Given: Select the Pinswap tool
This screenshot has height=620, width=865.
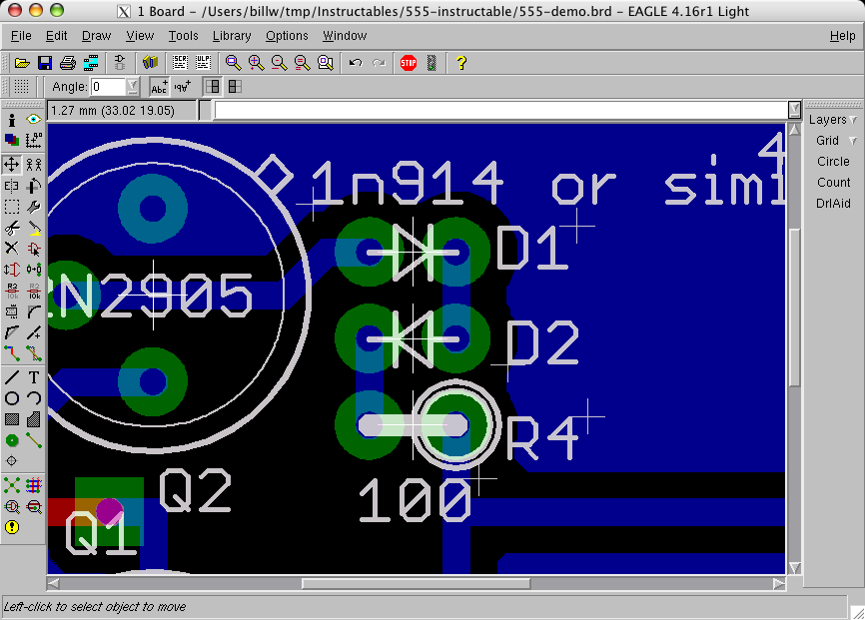Looking at the screenshot, I should tap(12, 270).
